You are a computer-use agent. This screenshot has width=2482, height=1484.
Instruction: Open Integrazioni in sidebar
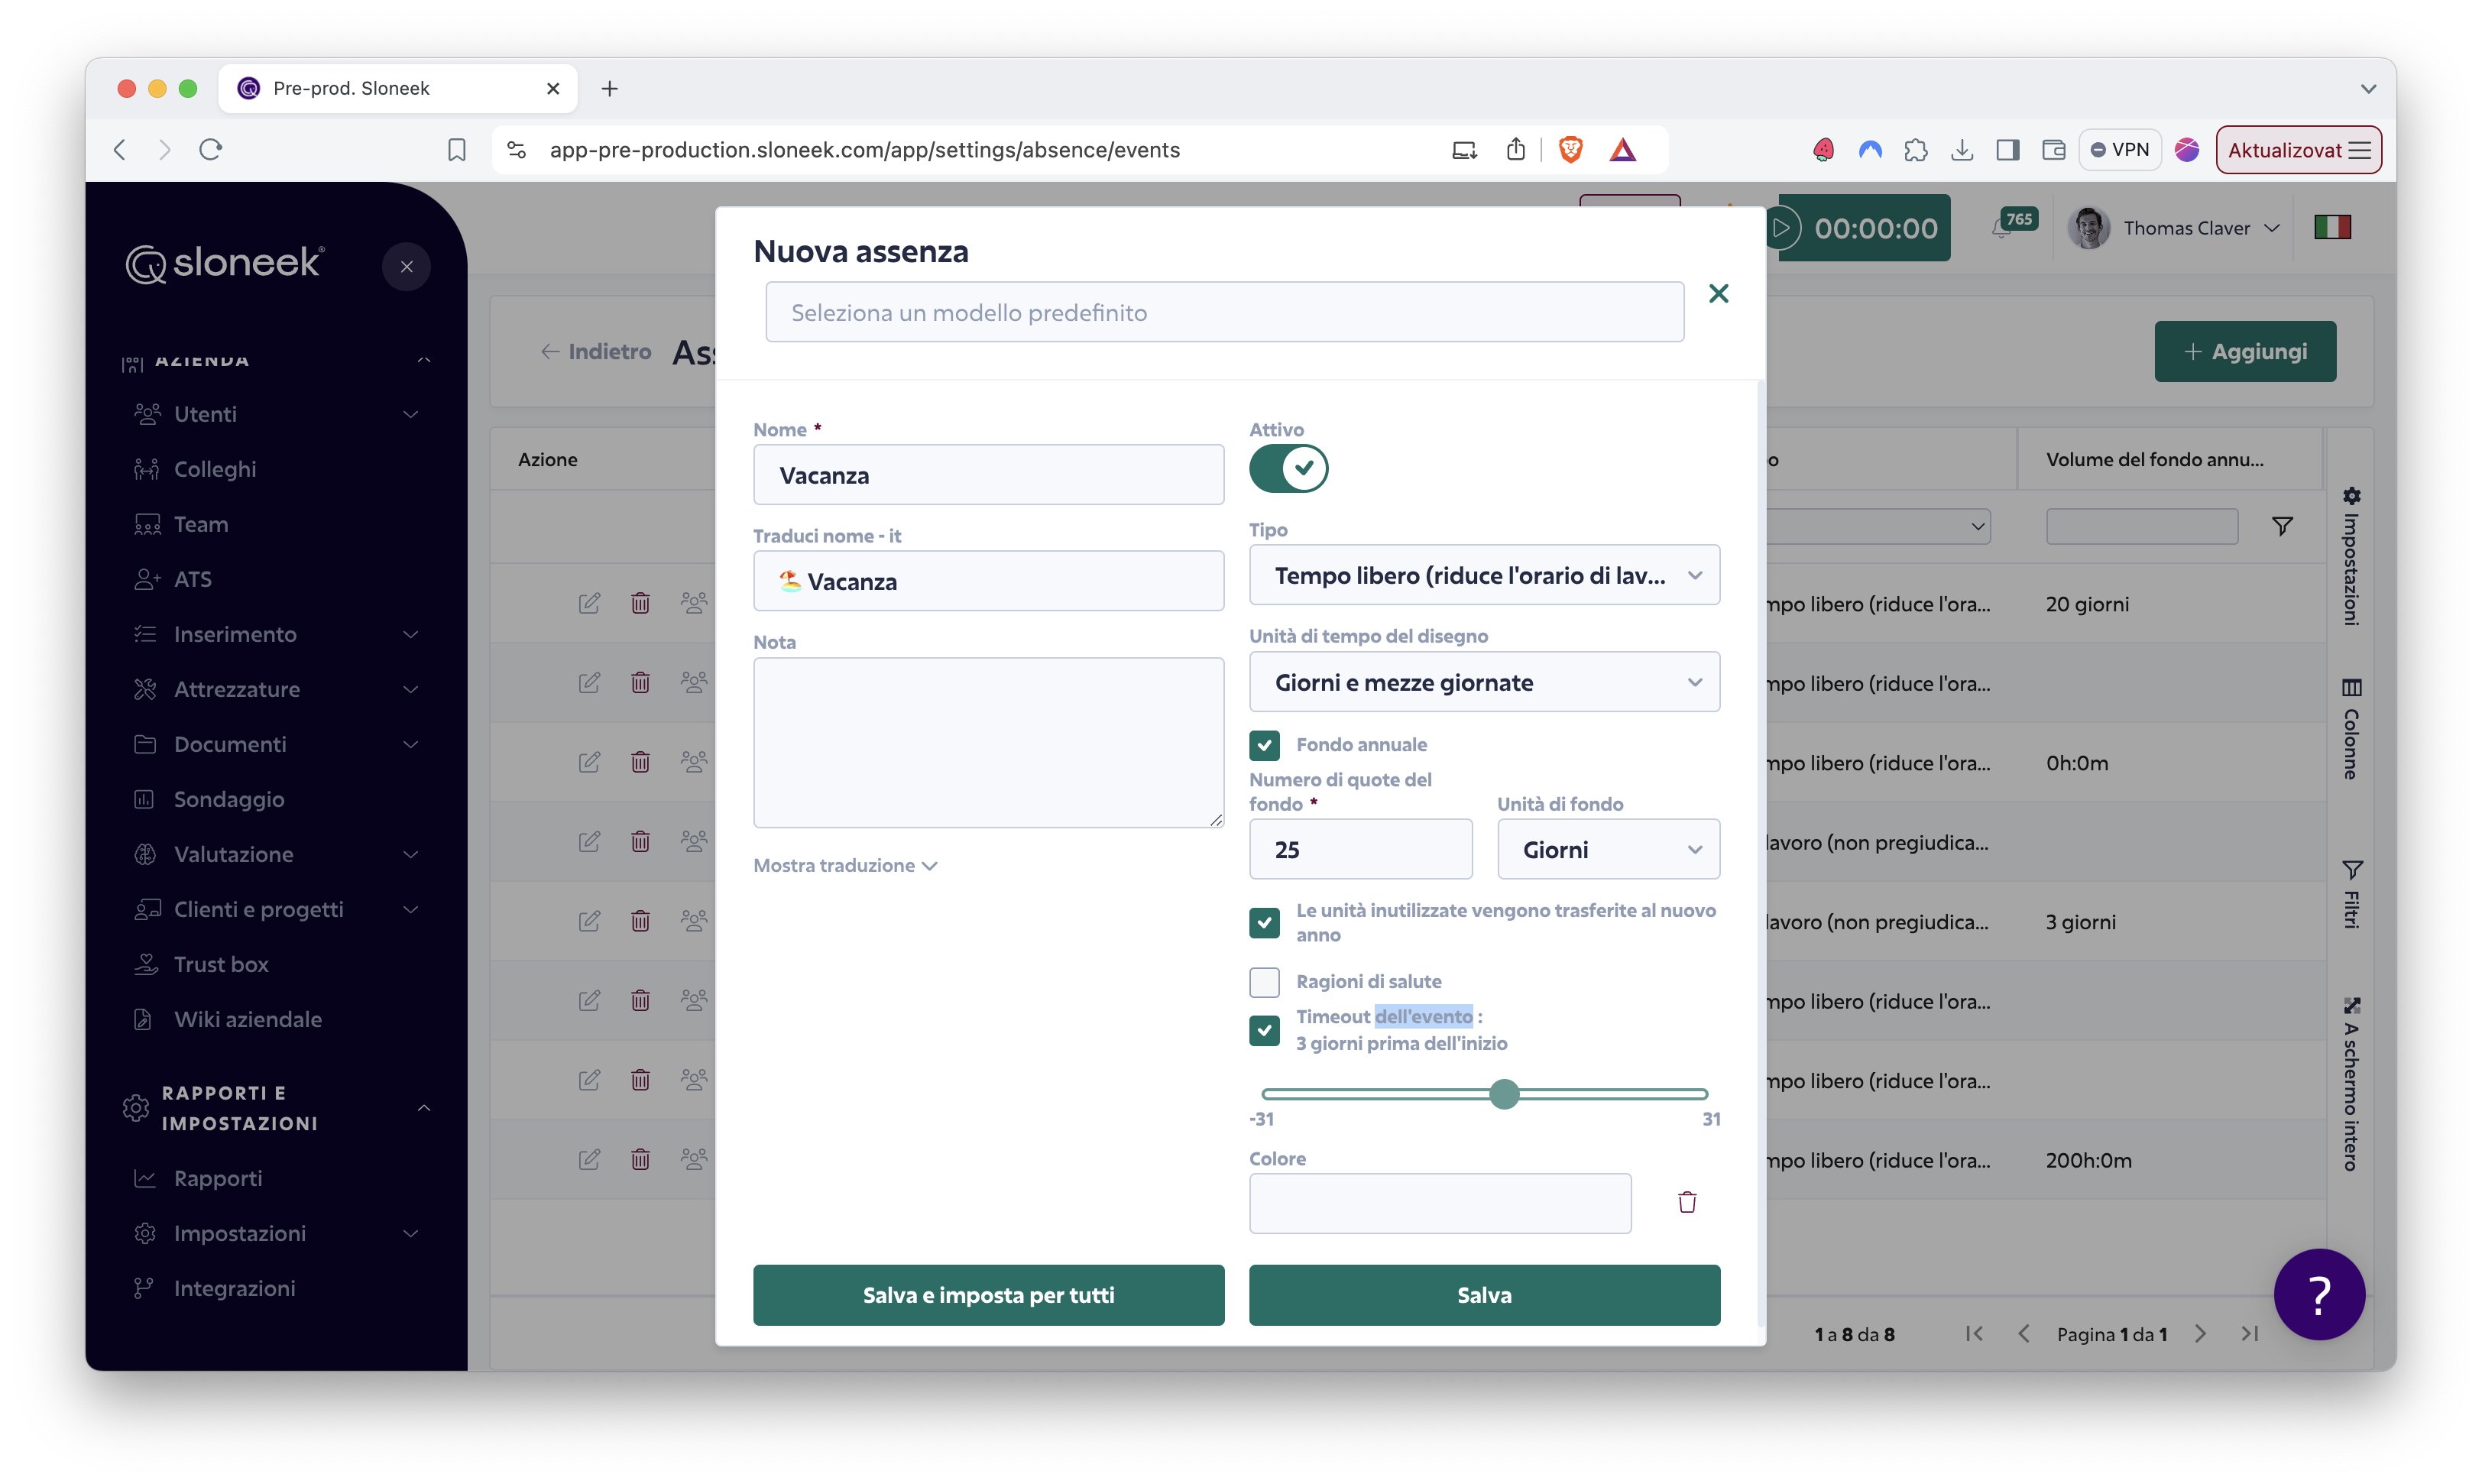pos(234,1288)
